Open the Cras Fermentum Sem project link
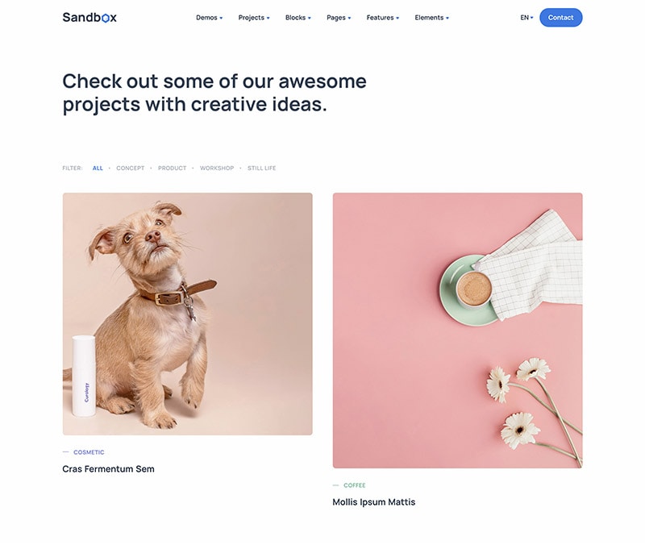The image size is (645, 545). (108, 469)
